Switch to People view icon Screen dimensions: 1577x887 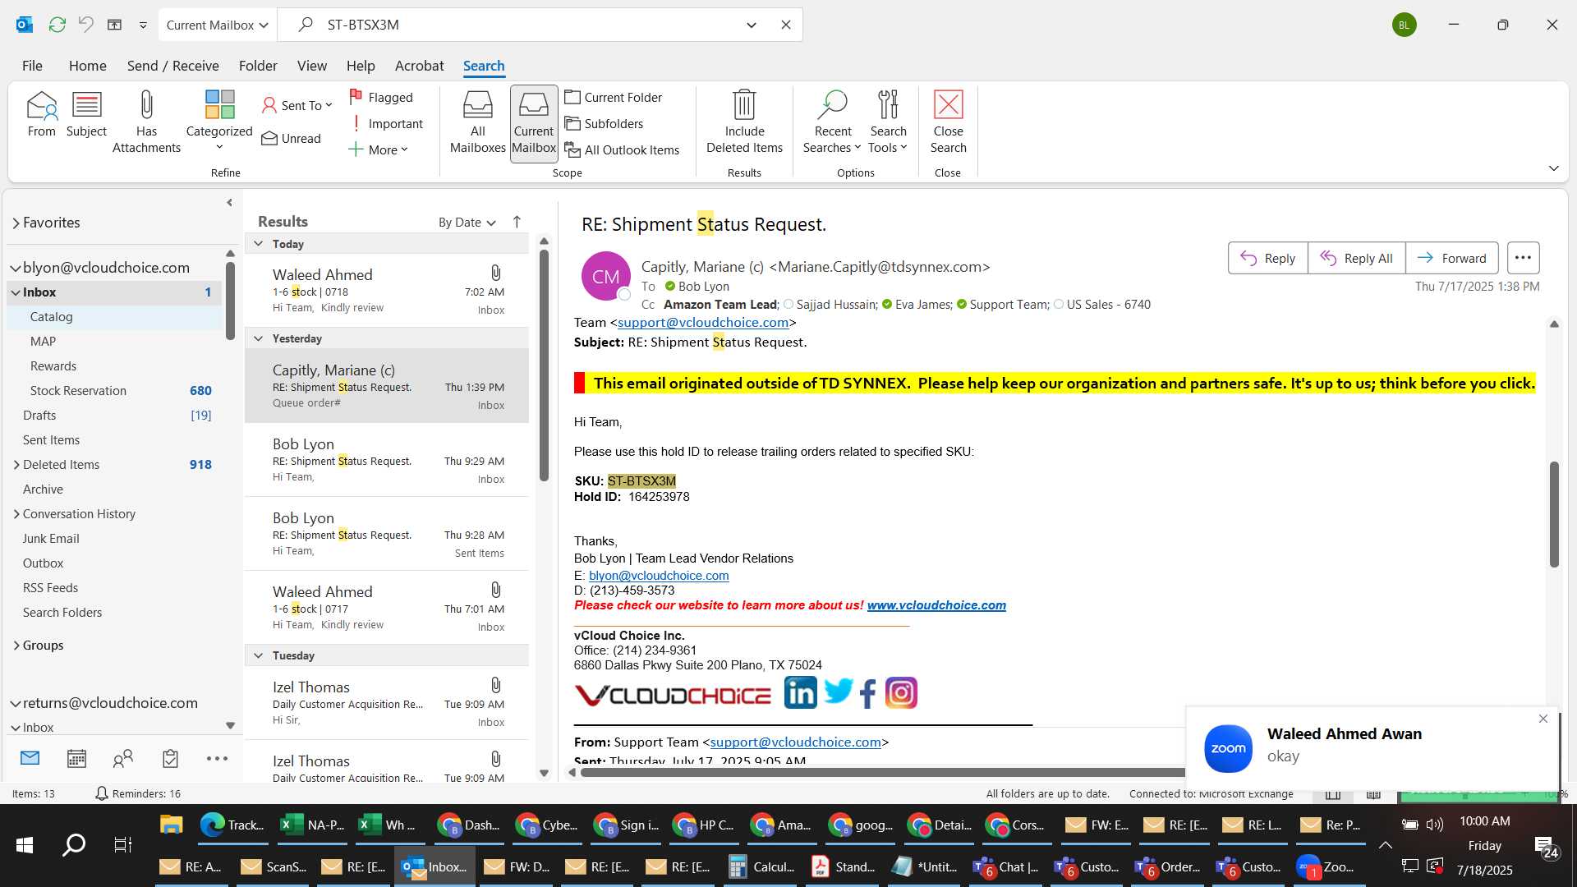click(123, 759)
